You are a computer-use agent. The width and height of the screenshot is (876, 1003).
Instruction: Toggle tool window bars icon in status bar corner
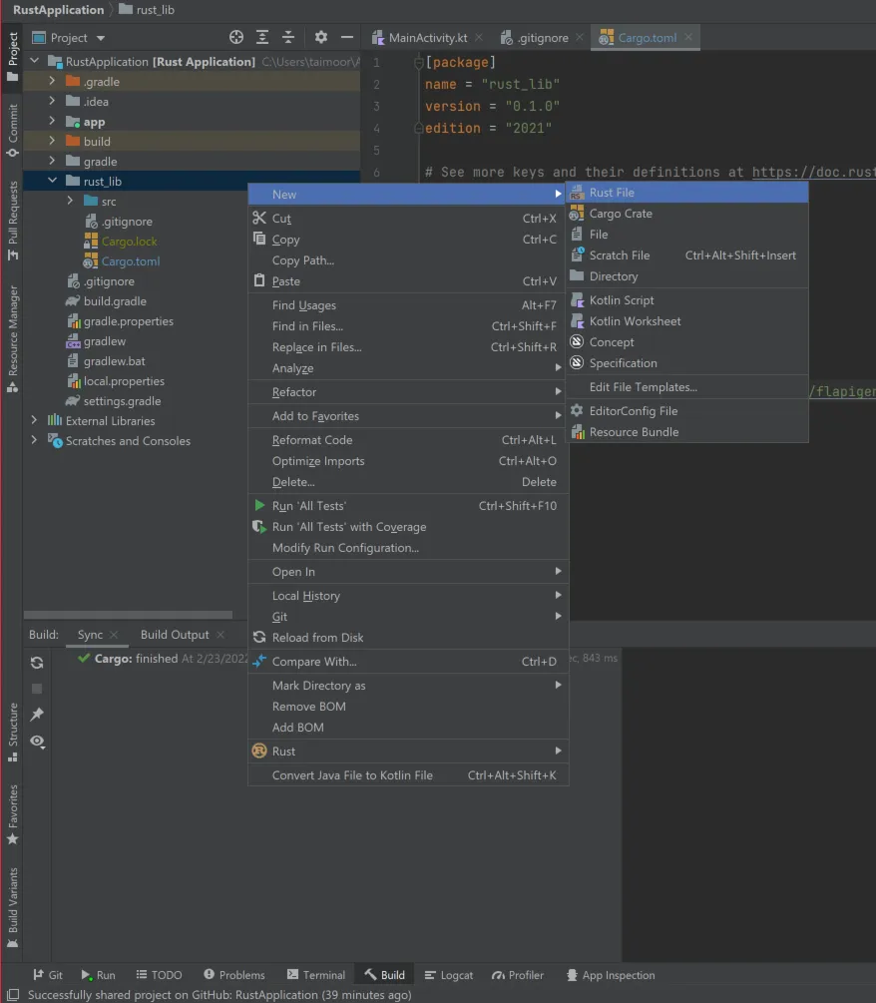pos(12,995)
